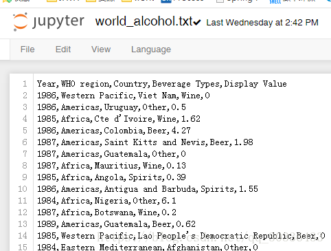Viewport: 331px width, 251px height.
Task: Click the Jupyter logo
Action: pyautogui.click(x=49, y=22)
